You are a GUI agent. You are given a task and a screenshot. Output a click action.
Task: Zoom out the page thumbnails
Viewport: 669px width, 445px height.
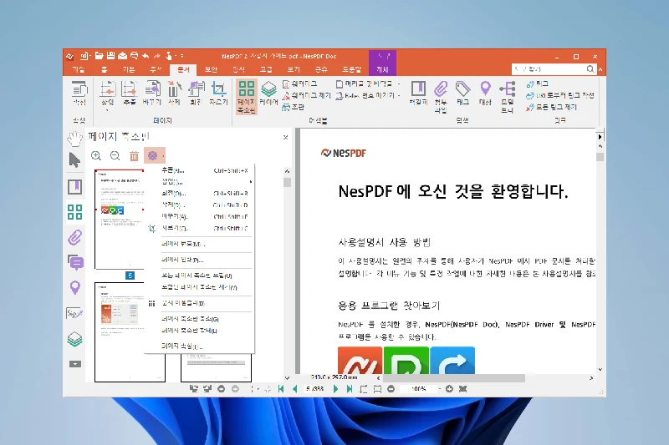point(115,156)
